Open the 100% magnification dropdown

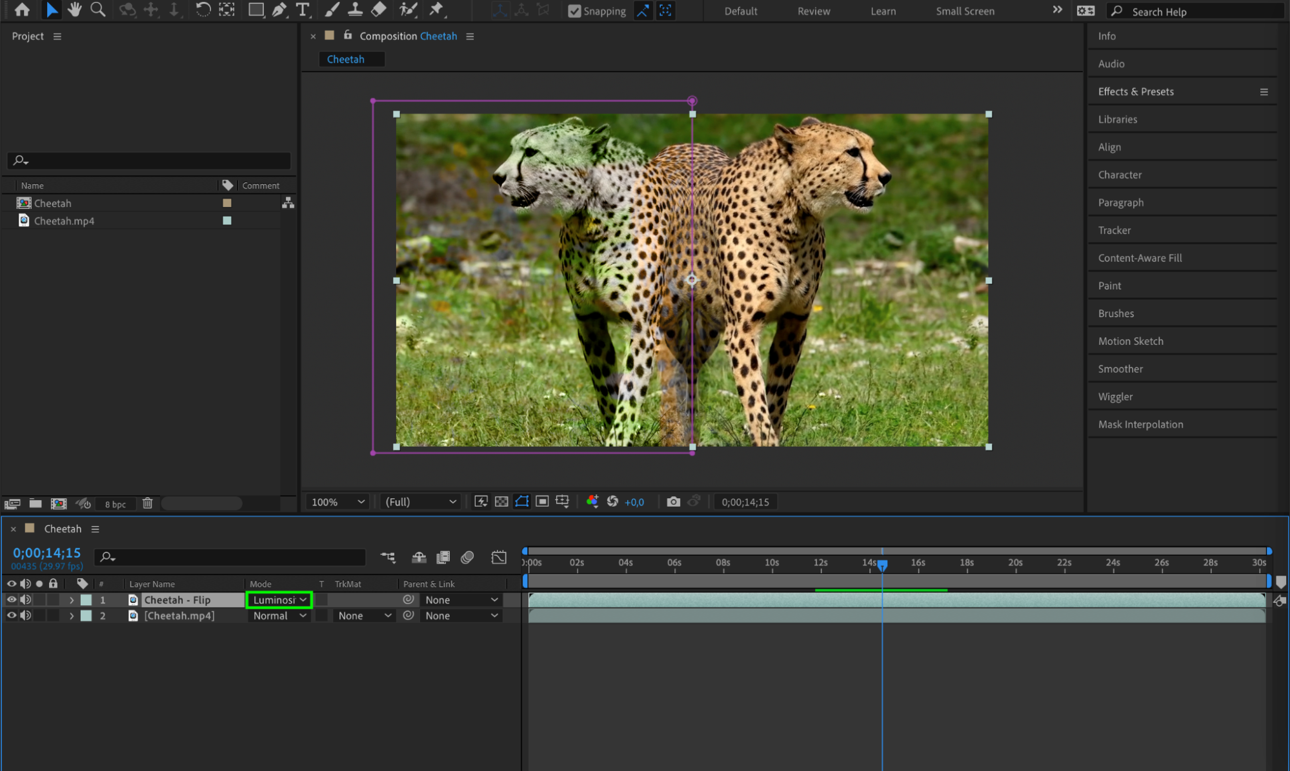[338, 502]
